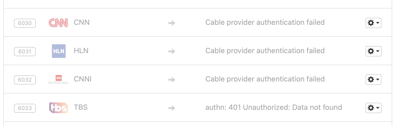396x126 pixels.
Task: Click channel number badge 6030
Action: [25, 23]
